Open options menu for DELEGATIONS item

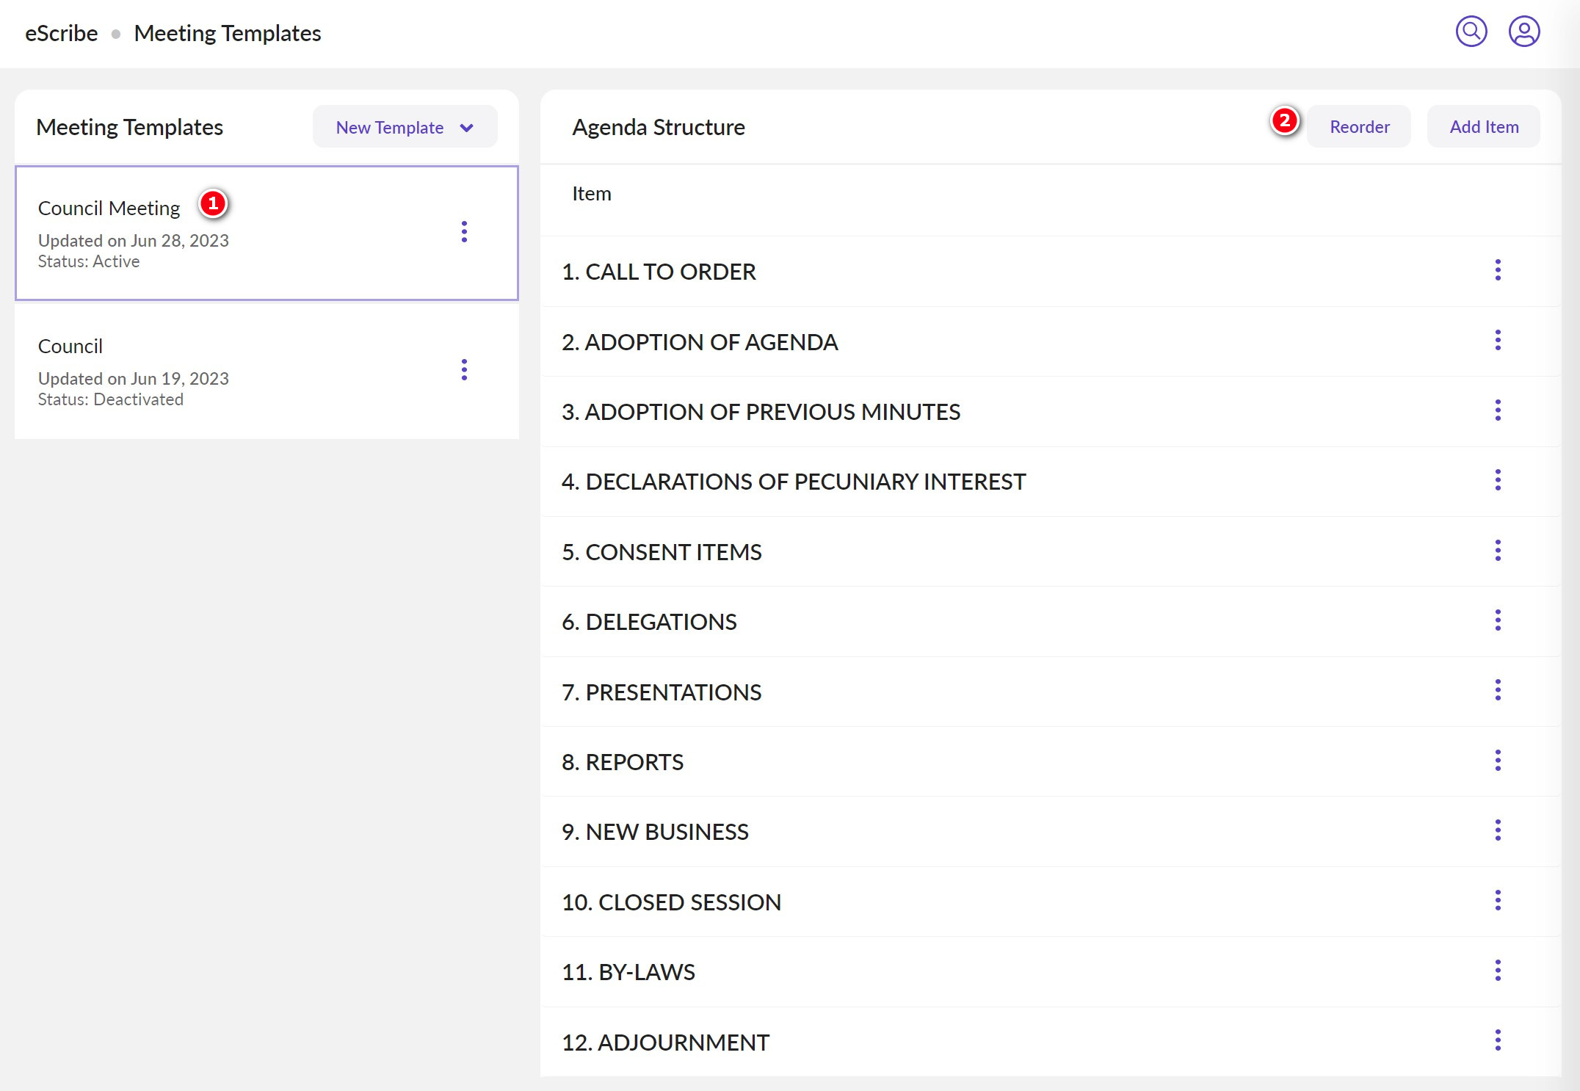point(1497,620)
